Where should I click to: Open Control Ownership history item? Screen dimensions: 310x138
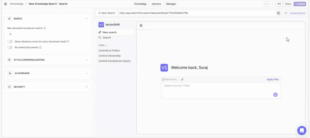pos(110,56)
